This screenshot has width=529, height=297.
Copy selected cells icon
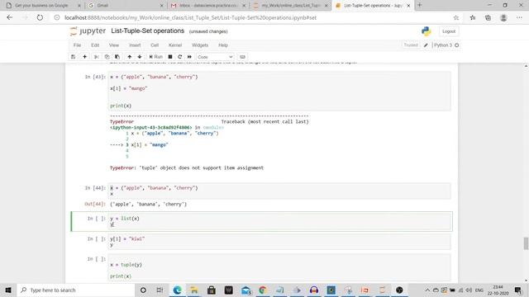coord(107,57)
